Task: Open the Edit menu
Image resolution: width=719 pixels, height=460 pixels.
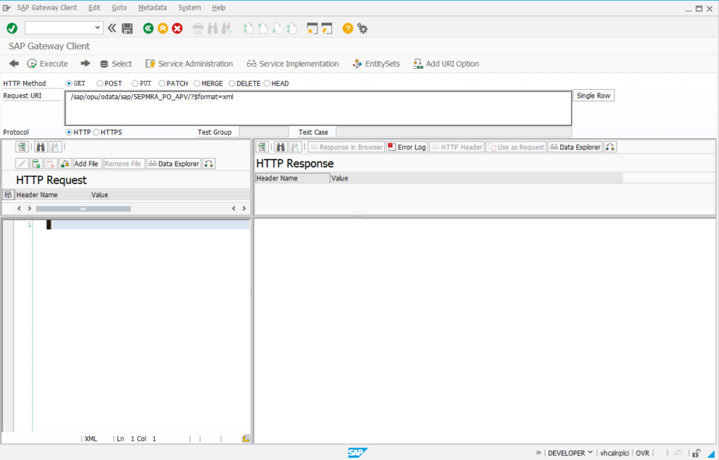Action: [x=94, y=8]
